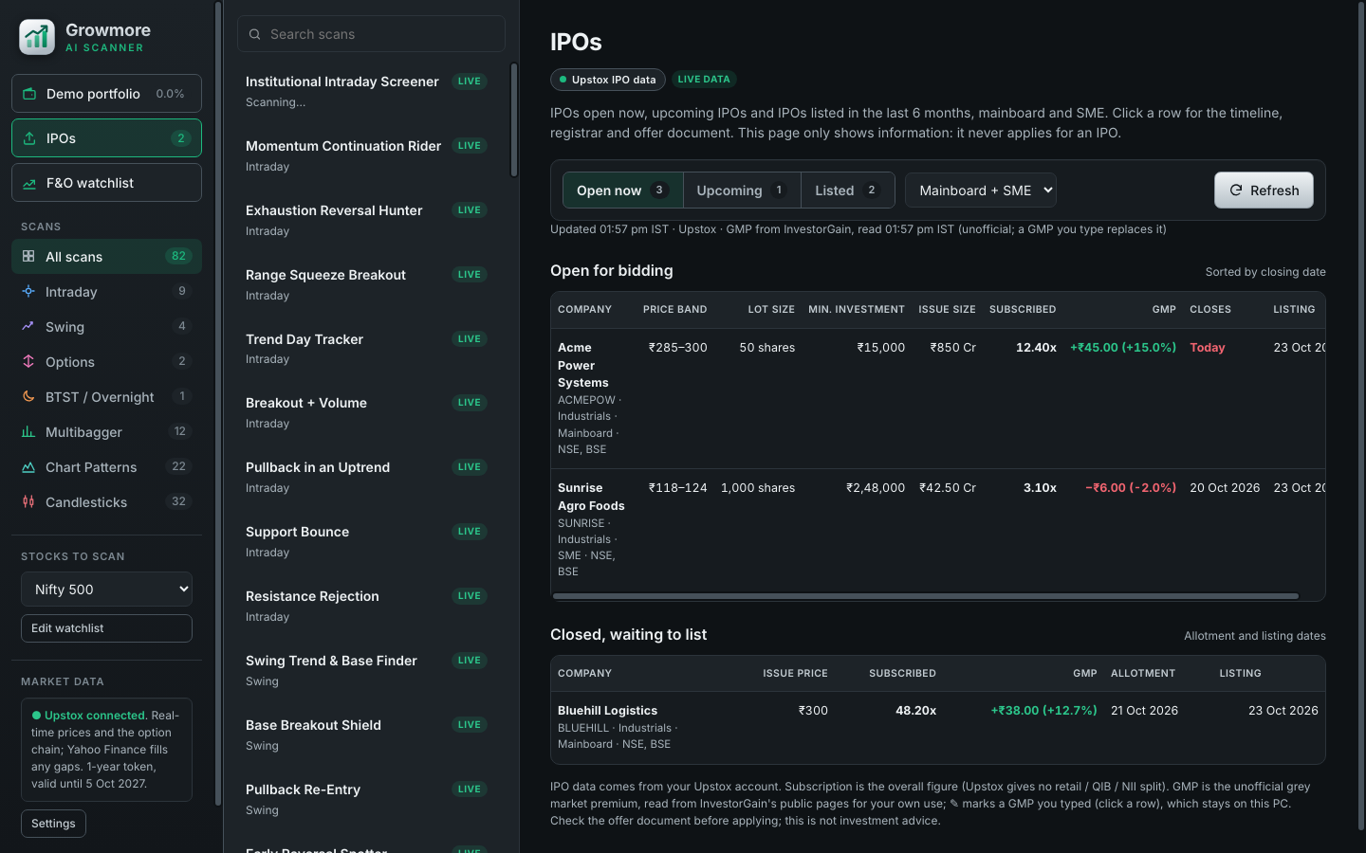Screen dimensions: 1366x853
Task: Open the Sunrise Agro Foods IPO row
Action: (x=937, y=529)
